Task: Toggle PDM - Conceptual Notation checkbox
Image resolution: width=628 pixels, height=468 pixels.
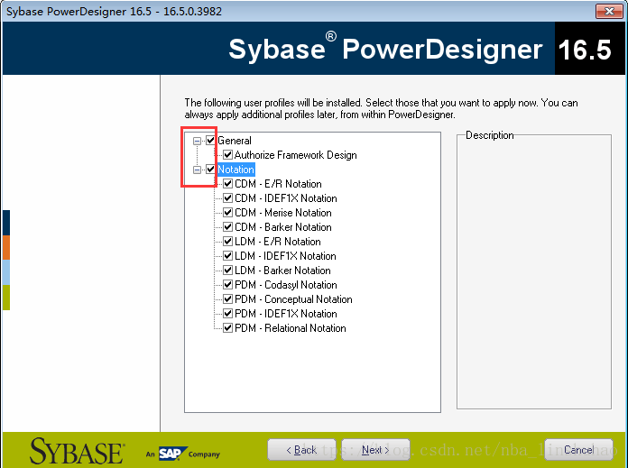Action: click(x=228, y=298)
